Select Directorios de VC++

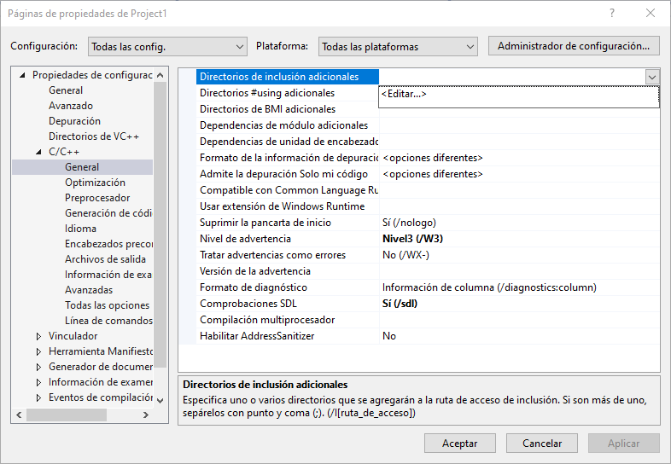[94, 136]
